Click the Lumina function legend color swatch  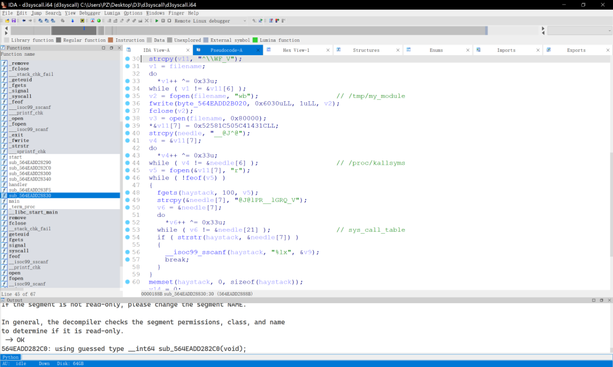(255, 40)
